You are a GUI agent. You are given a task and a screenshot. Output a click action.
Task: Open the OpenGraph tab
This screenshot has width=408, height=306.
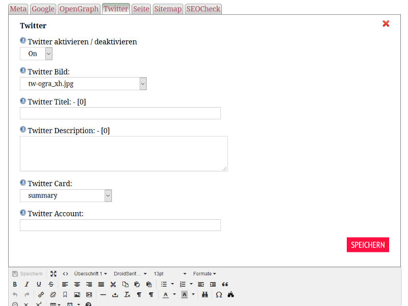click(79, 9)
